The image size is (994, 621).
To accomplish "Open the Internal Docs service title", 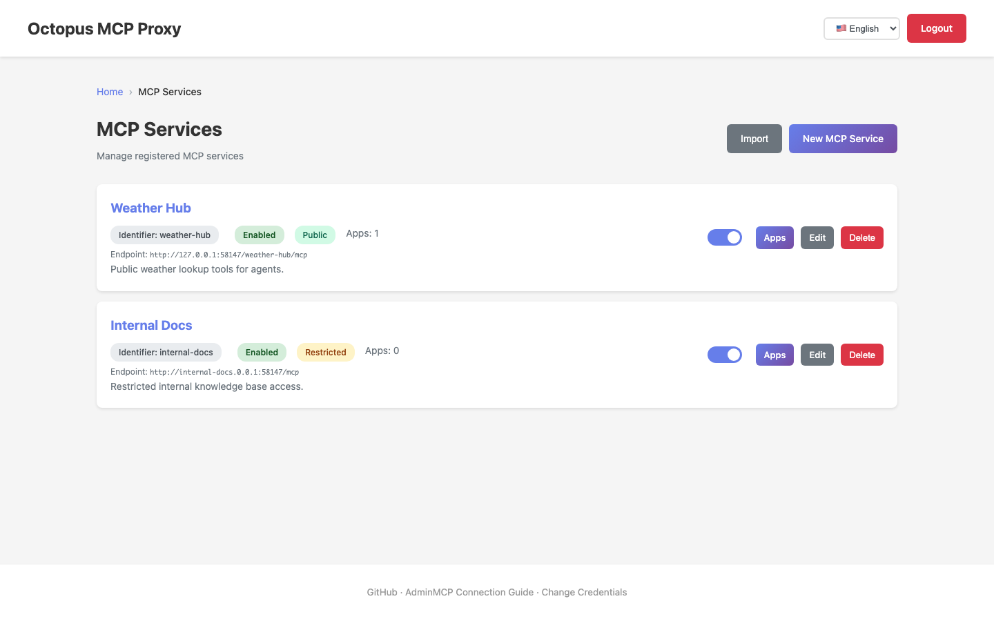I will (151, 325).
